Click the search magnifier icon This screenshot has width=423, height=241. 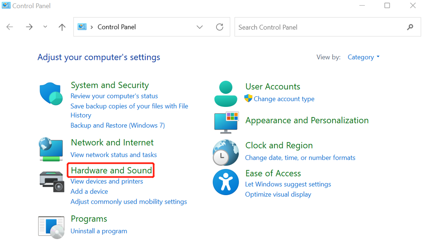click(410, 27)
